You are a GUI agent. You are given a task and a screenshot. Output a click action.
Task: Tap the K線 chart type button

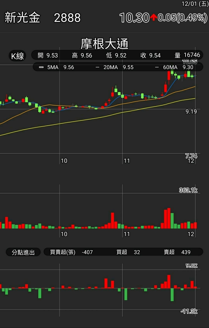click(17, 56)
